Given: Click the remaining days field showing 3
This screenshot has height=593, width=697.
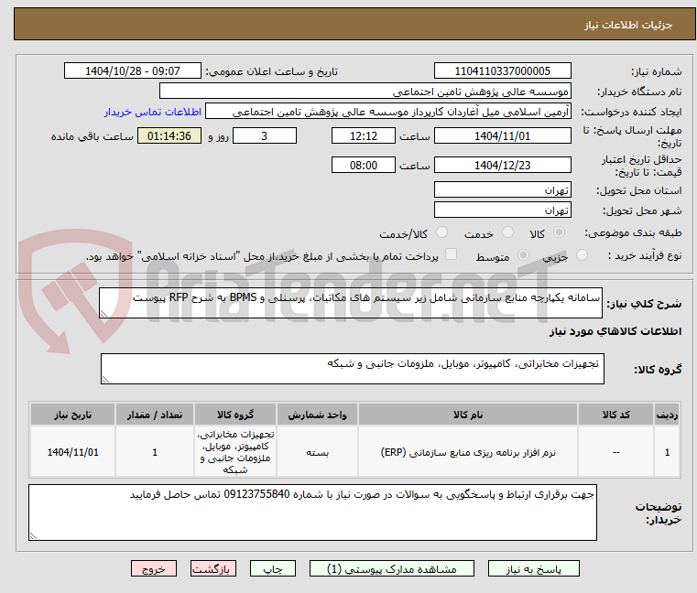Looking at the screenshot, I should tap(265, 136).
